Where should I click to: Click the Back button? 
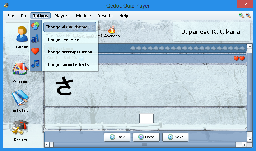117,137
